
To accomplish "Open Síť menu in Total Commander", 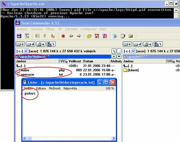I will [60, 29].
